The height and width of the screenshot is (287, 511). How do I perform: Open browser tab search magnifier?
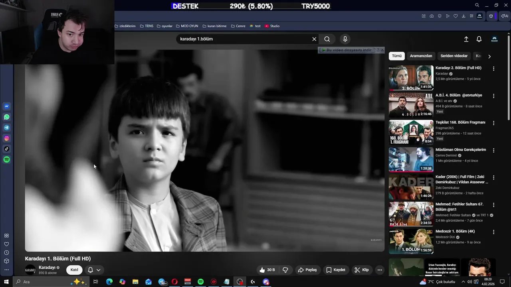pyautogui.click(x=477, y=5)
